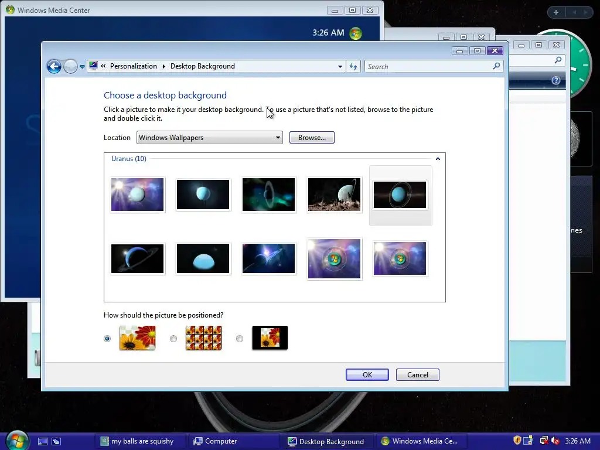Switch to Desktop Background taskbar item

tap(328, 441)
